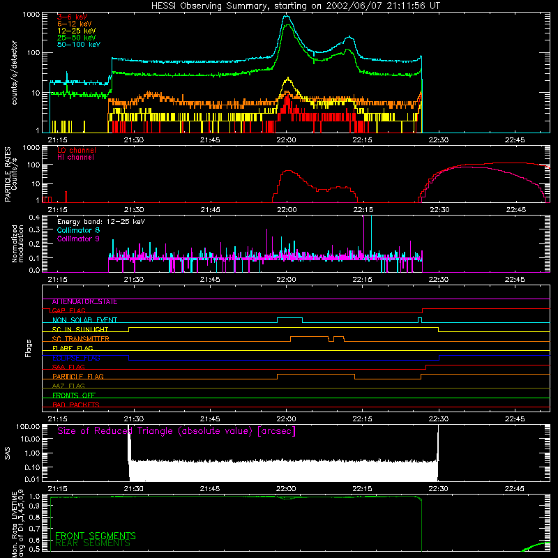
Task: Click the SAS axis label
Action: 8,453
